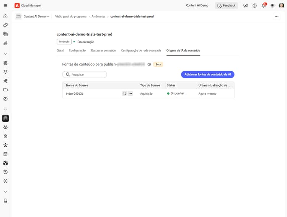Click the Disponível status cell
Screen dimensions: 287x217
[x=176, y=94]
